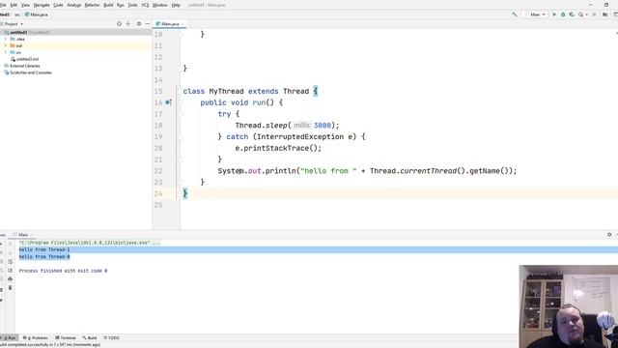Click the Build project hammer icon
The height and width of the screenshot is (348, 618).
pos(515,14)
